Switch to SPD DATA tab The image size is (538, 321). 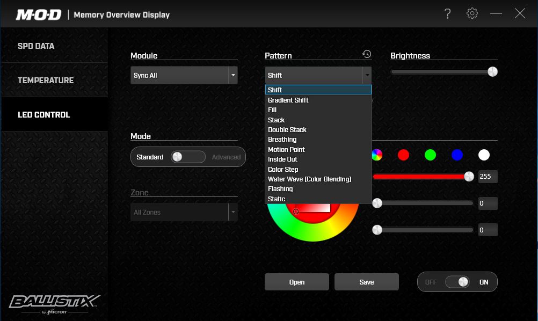point(55,46)
